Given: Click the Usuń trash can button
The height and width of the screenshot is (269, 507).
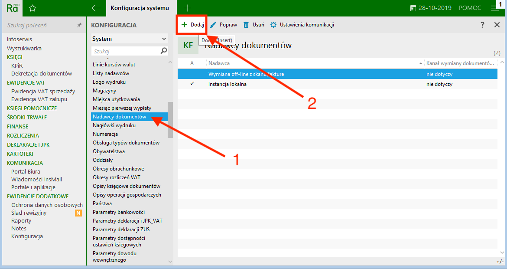Looking at the screenshot, I should pyautogui.click(x=254, y=25).
